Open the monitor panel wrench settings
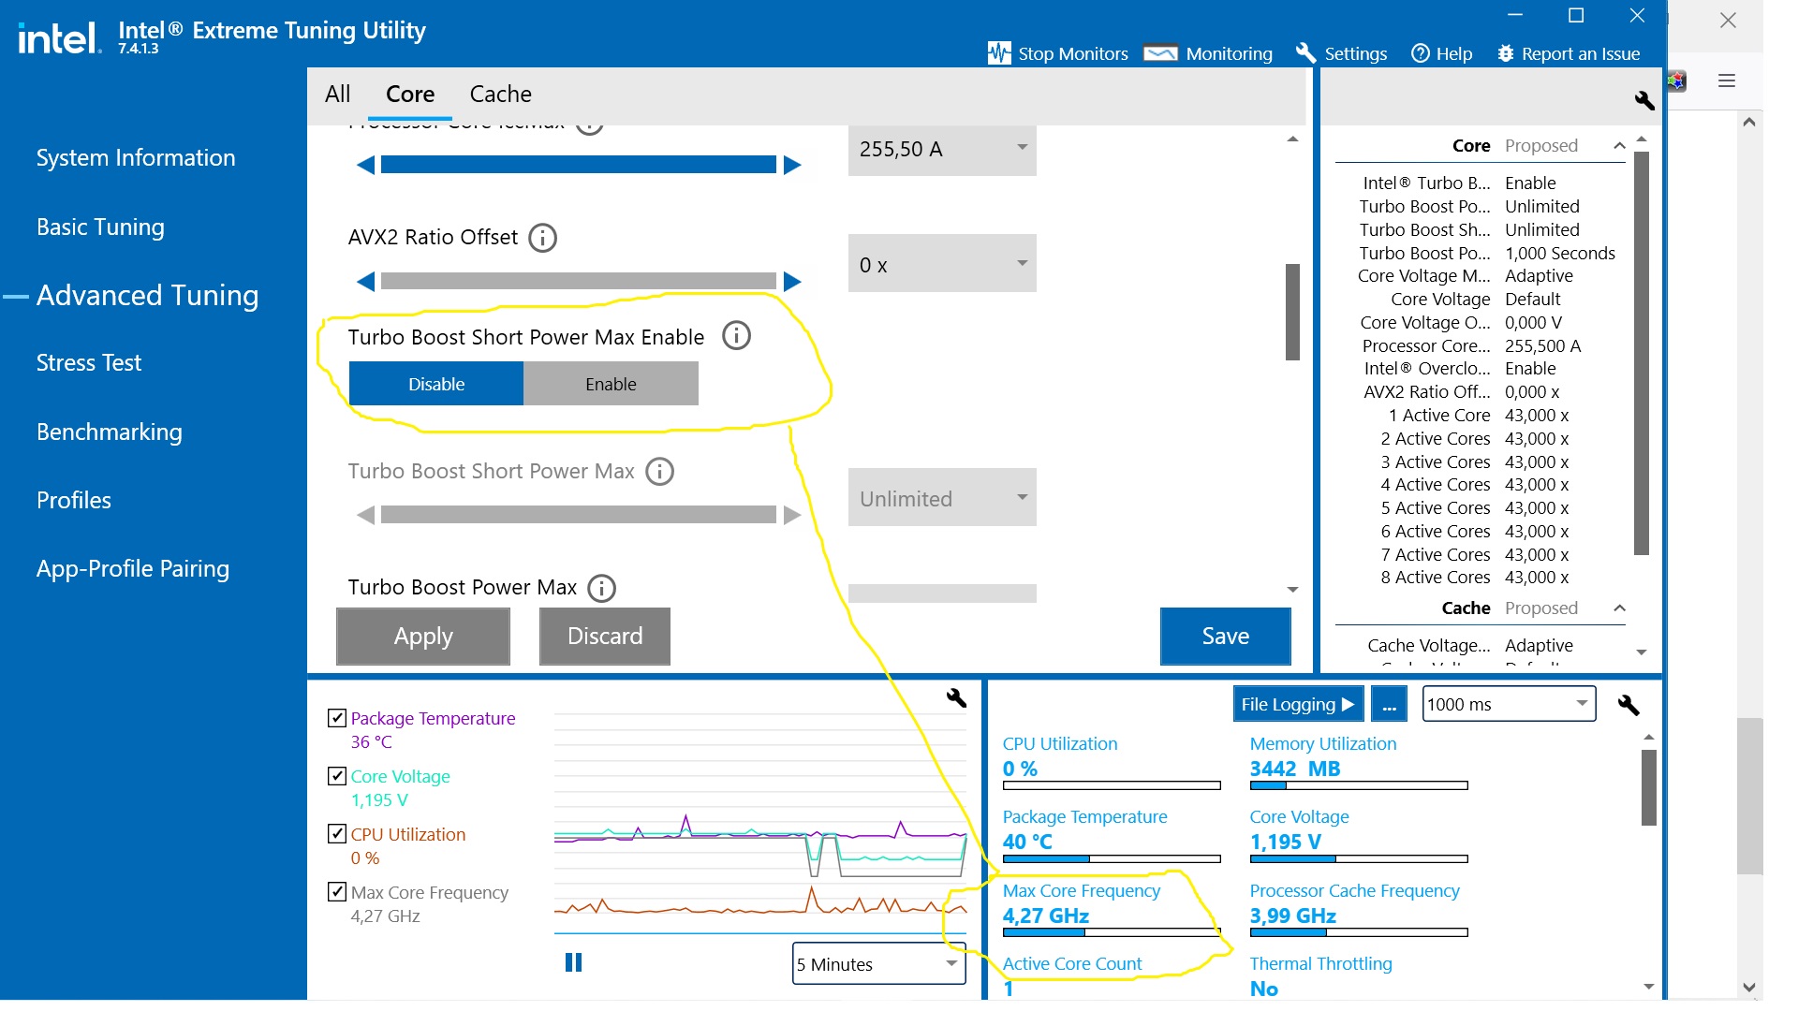Image resolution: width=1798 pixels, height=1011 pixels. (1629, 705)
